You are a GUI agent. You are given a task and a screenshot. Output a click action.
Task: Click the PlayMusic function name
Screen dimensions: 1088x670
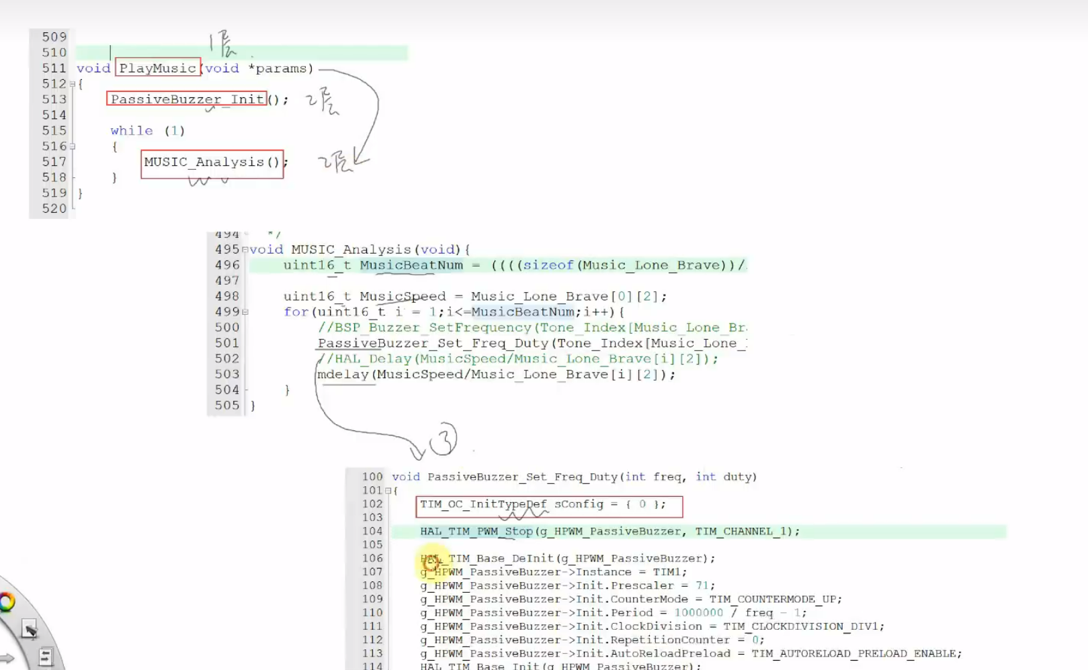click(158, 68)
